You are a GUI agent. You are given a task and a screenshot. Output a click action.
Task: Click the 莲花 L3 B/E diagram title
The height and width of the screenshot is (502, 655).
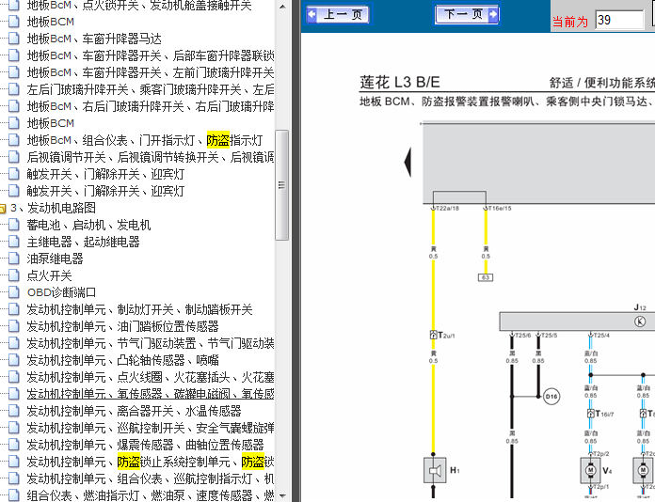400,82
